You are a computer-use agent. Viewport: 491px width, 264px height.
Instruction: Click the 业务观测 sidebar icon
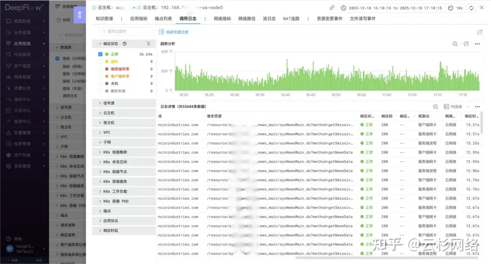pyautogui.click(x=9, y=33)
